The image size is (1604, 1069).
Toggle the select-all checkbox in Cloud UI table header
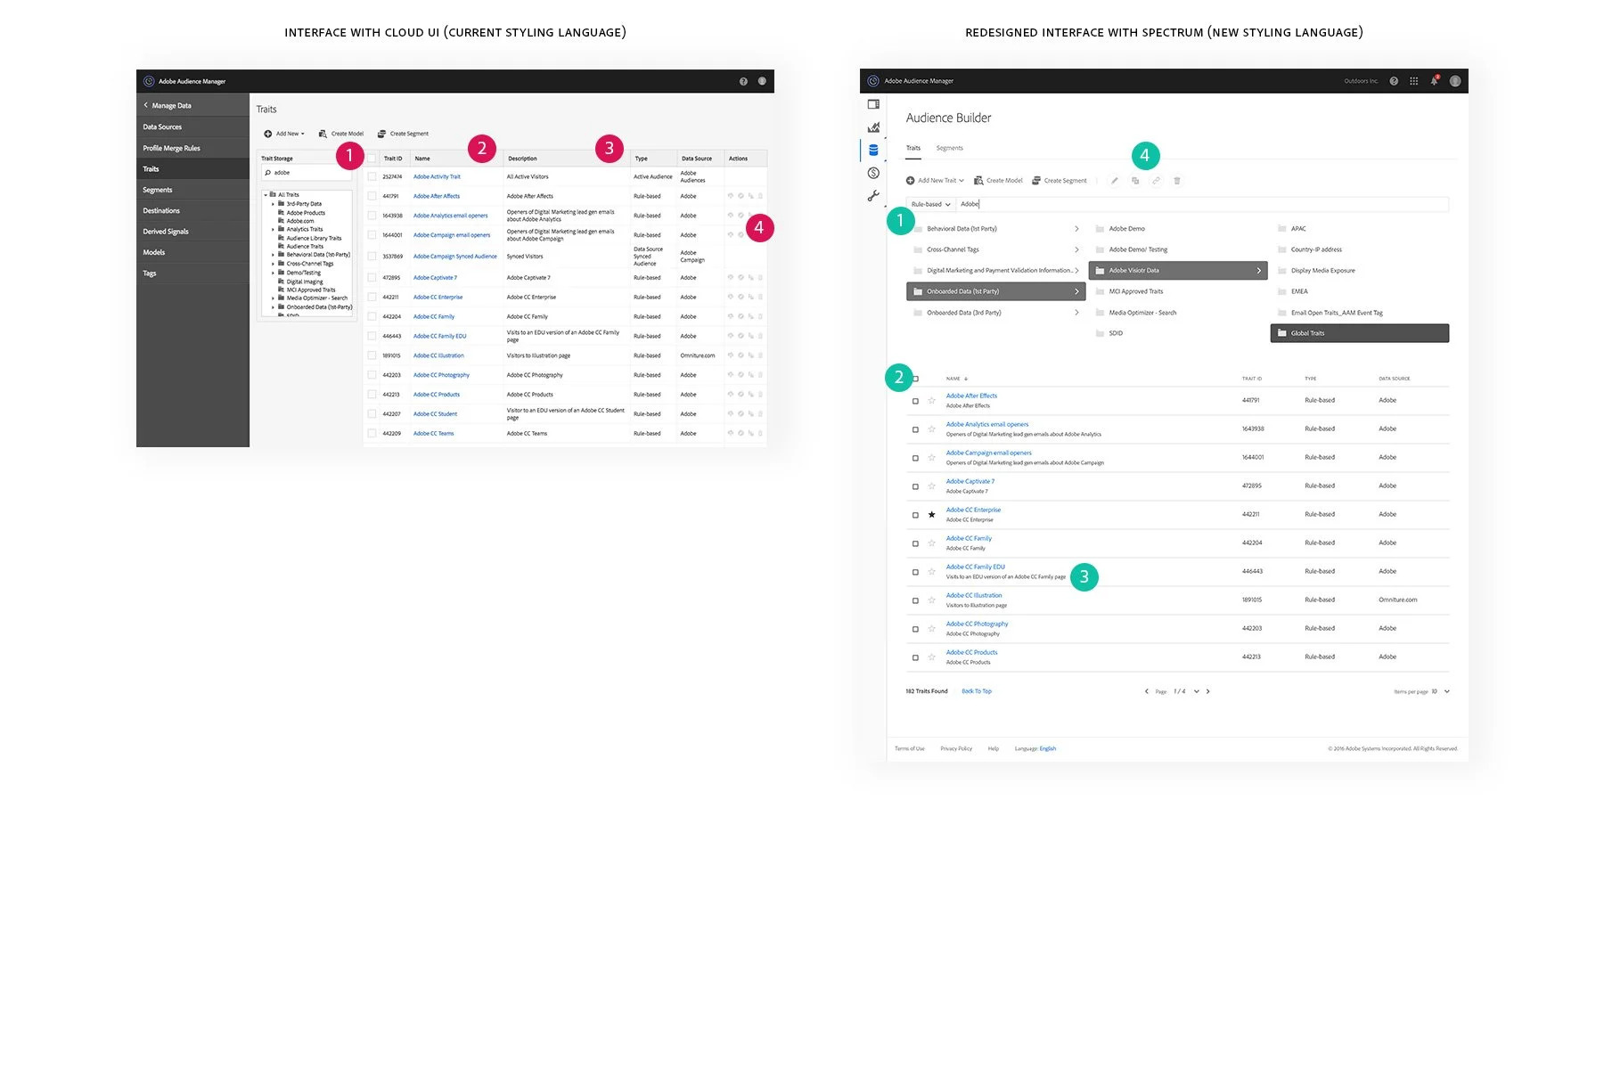(x=372, y=159)
